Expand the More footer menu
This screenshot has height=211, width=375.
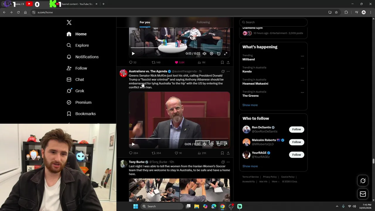click(x=276, y=182)
